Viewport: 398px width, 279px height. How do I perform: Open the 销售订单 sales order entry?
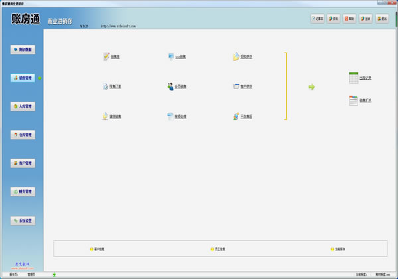click(106, 86)
